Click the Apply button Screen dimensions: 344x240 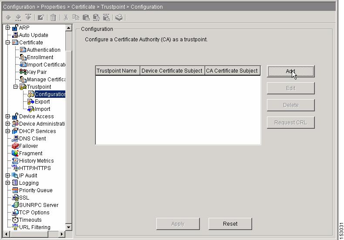(178, 224)
